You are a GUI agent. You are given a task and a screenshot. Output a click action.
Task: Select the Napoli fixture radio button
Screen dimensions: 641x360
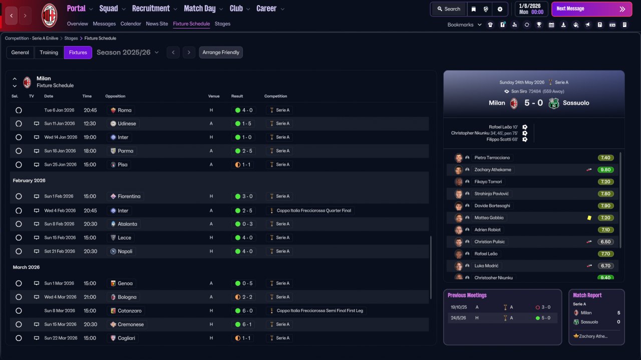pos(19,251)
